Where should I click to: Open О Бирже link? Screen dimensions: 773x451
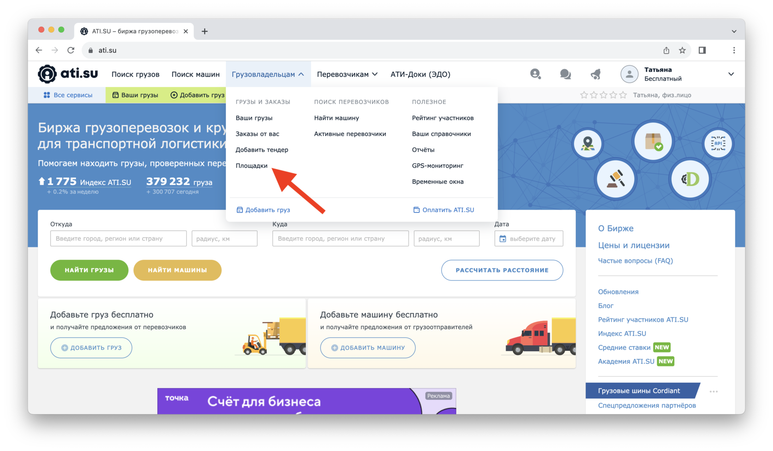(616, 228)
